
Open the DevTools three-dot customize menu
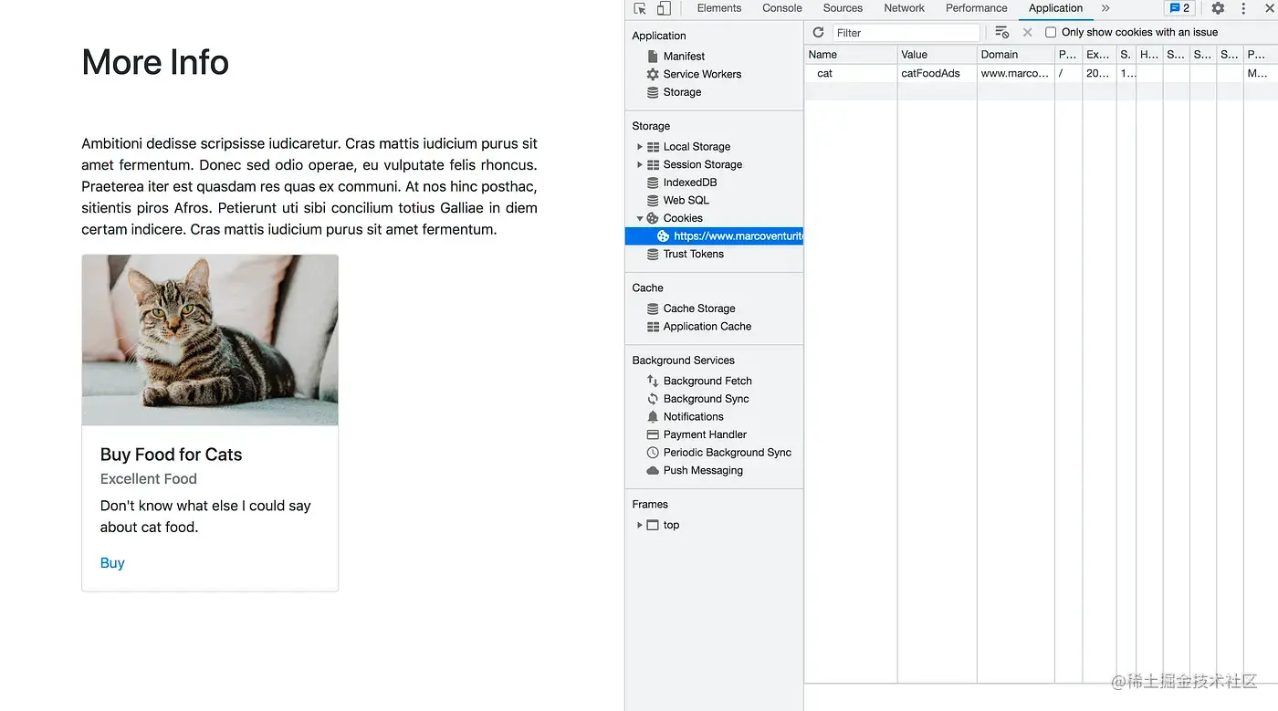[1243, 8]
